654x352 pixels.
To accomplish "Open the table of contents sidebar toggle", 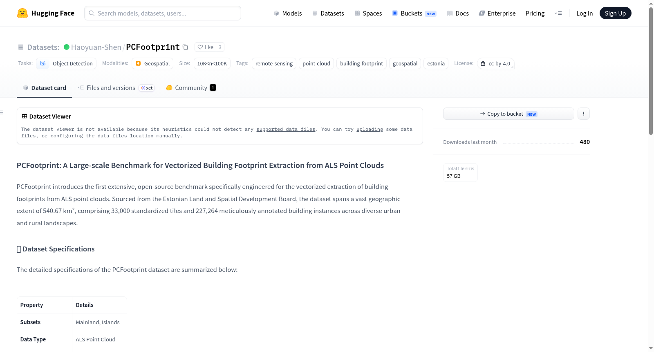I will tap(2, 112).
